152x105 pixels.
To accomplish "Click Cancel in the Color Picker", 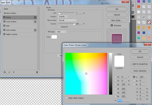I will [140, 57].
